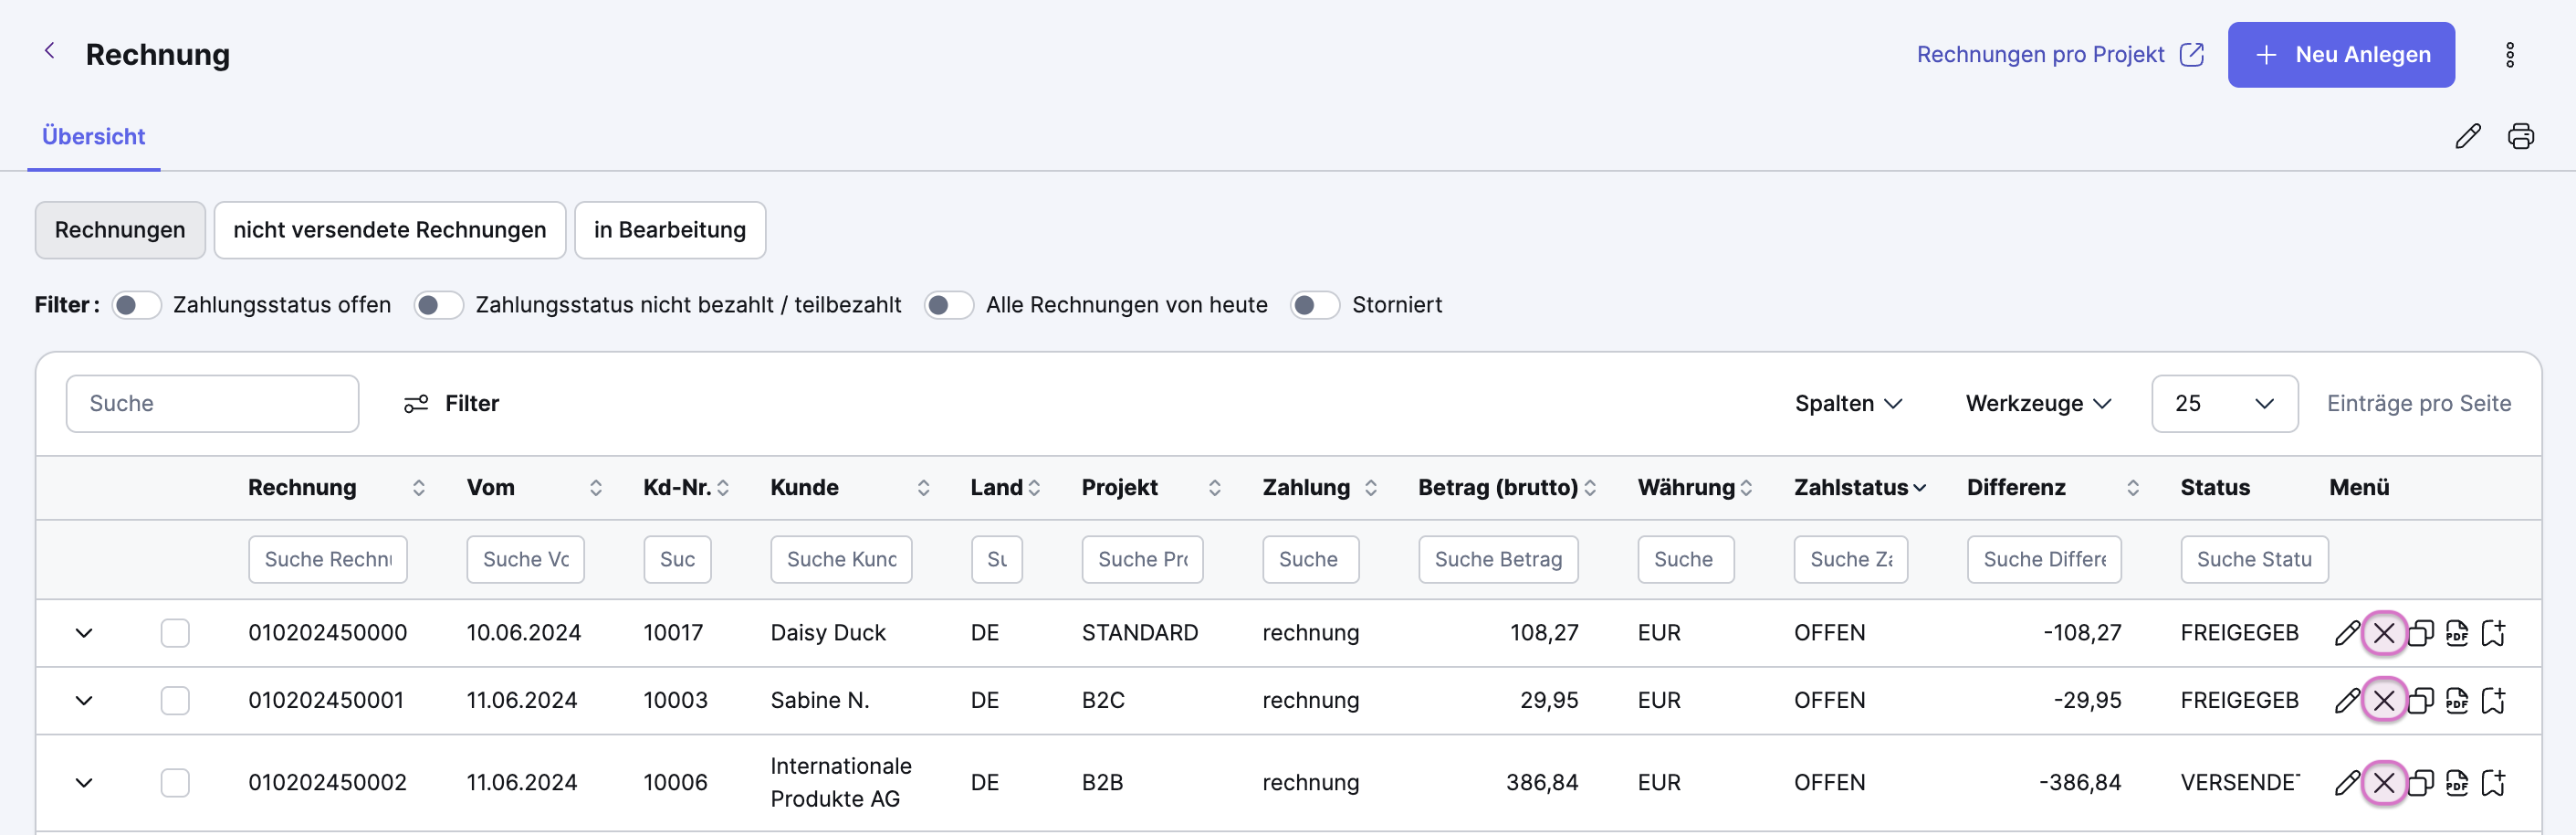This screenshot has height=835, width=2576.
Task: Sort by the Zahlstatus column header
Action: pyautogui.click(x=1859, y=488)
